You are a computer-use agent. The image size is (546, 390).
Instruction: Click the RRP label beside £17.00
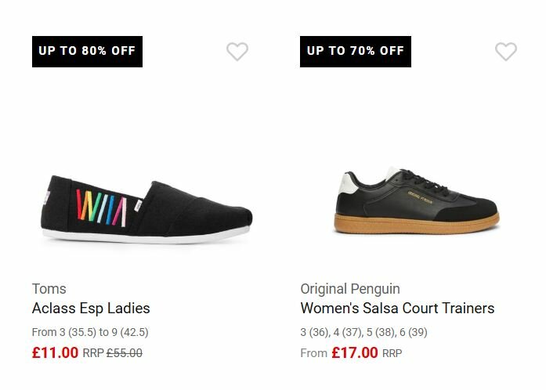pos(392,353)
